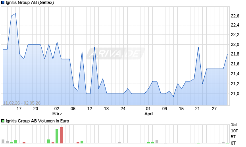
Task: Click the 'März' month label
Action: 57,114
